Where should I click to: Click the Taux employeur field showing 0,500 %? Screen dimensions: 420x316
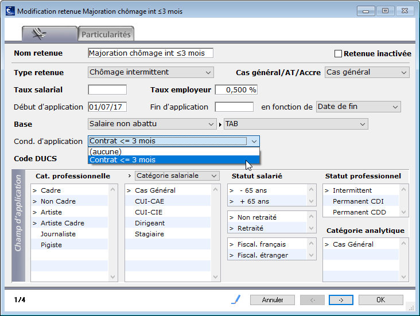(x=236, y=89)
